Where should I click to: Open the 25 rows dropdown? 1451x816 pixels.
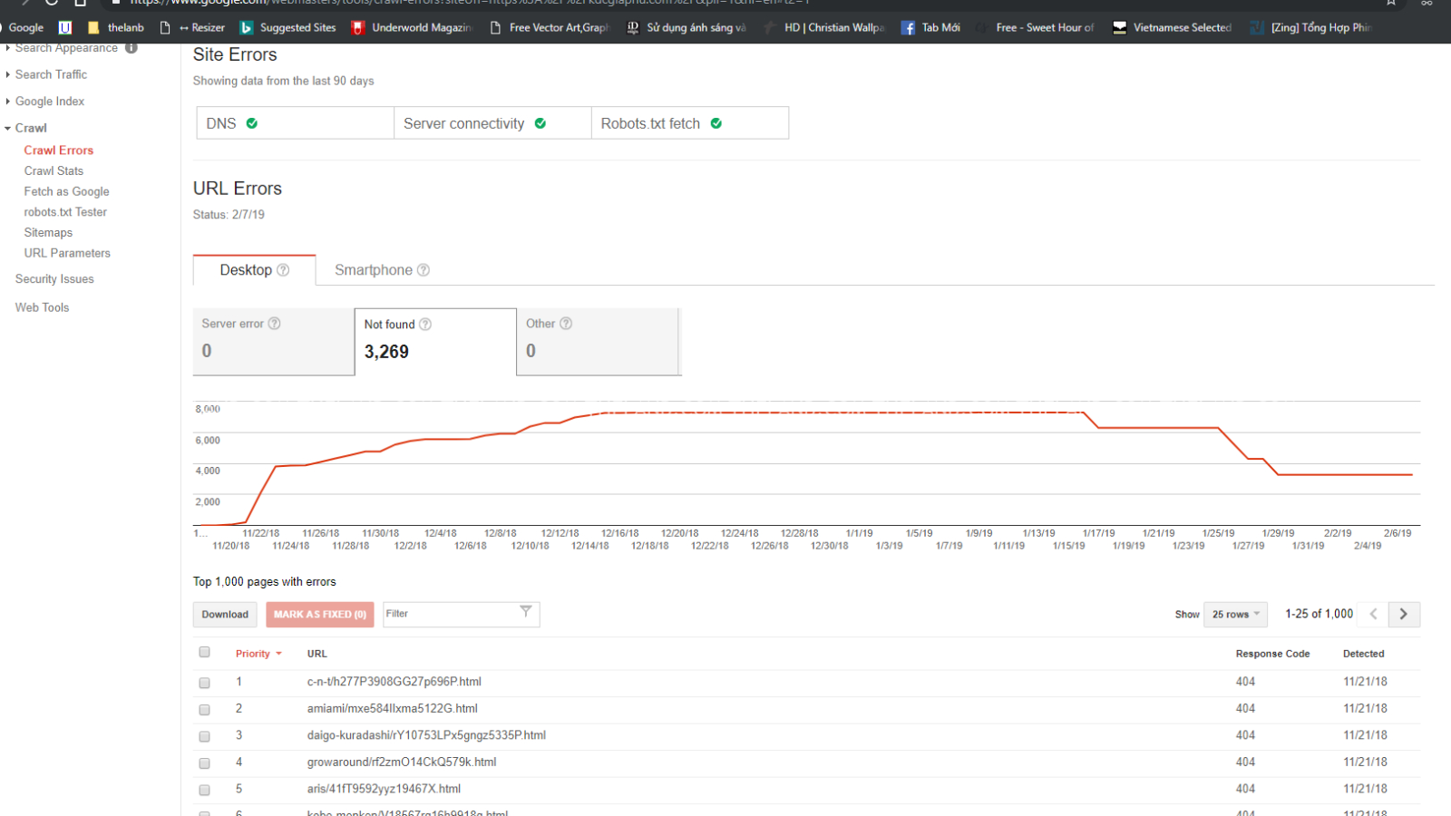click(1235, 614)
